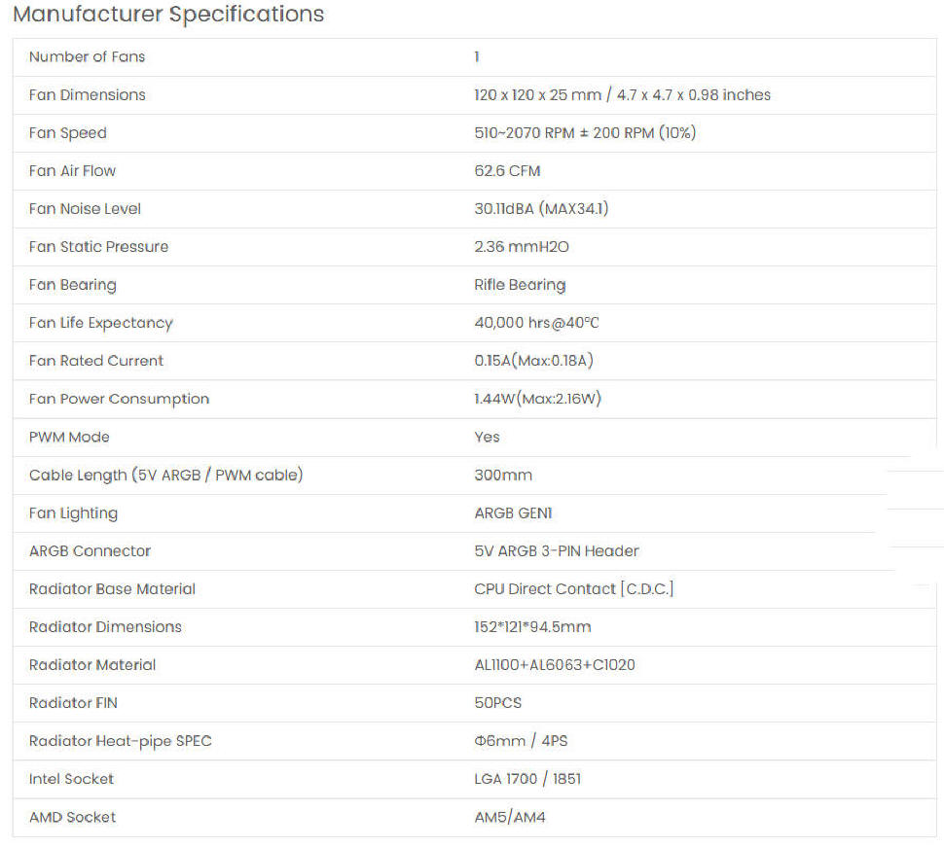The image size is (944, 847).
Task: Click the Radiator Heat-pipe SPEC label
Action: click(x=120, y=741)
